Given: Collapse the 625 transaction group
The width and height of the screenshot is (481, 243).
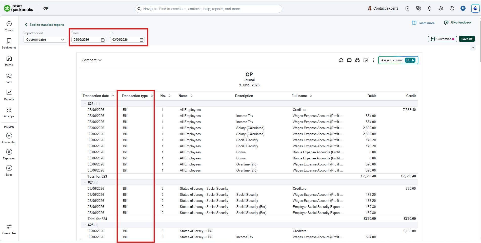Looking at the screenshot, I should pyautogui.click(x=85, y=225).
